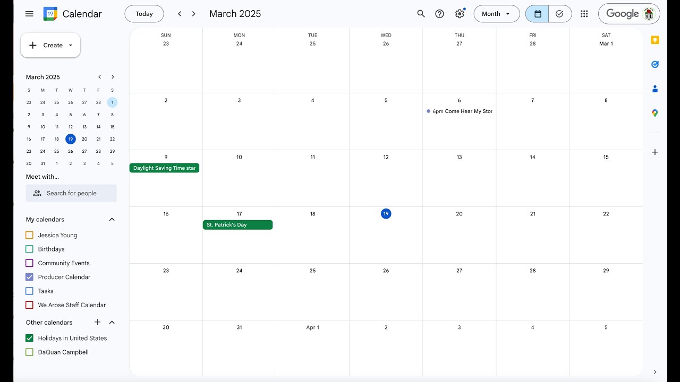Click date 27 in last-week row of grid
Image resolution: width=680 pixels, height=382 pixels.
click(460, 271)
